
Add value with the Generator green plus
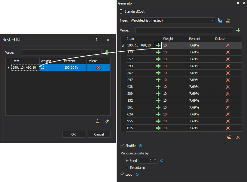tap(238, 30)
